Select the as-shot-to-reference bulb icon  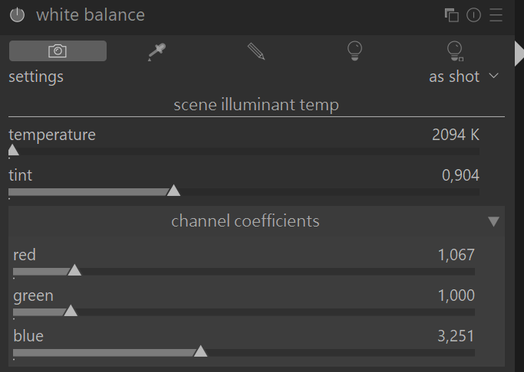[x=455, y=51]
